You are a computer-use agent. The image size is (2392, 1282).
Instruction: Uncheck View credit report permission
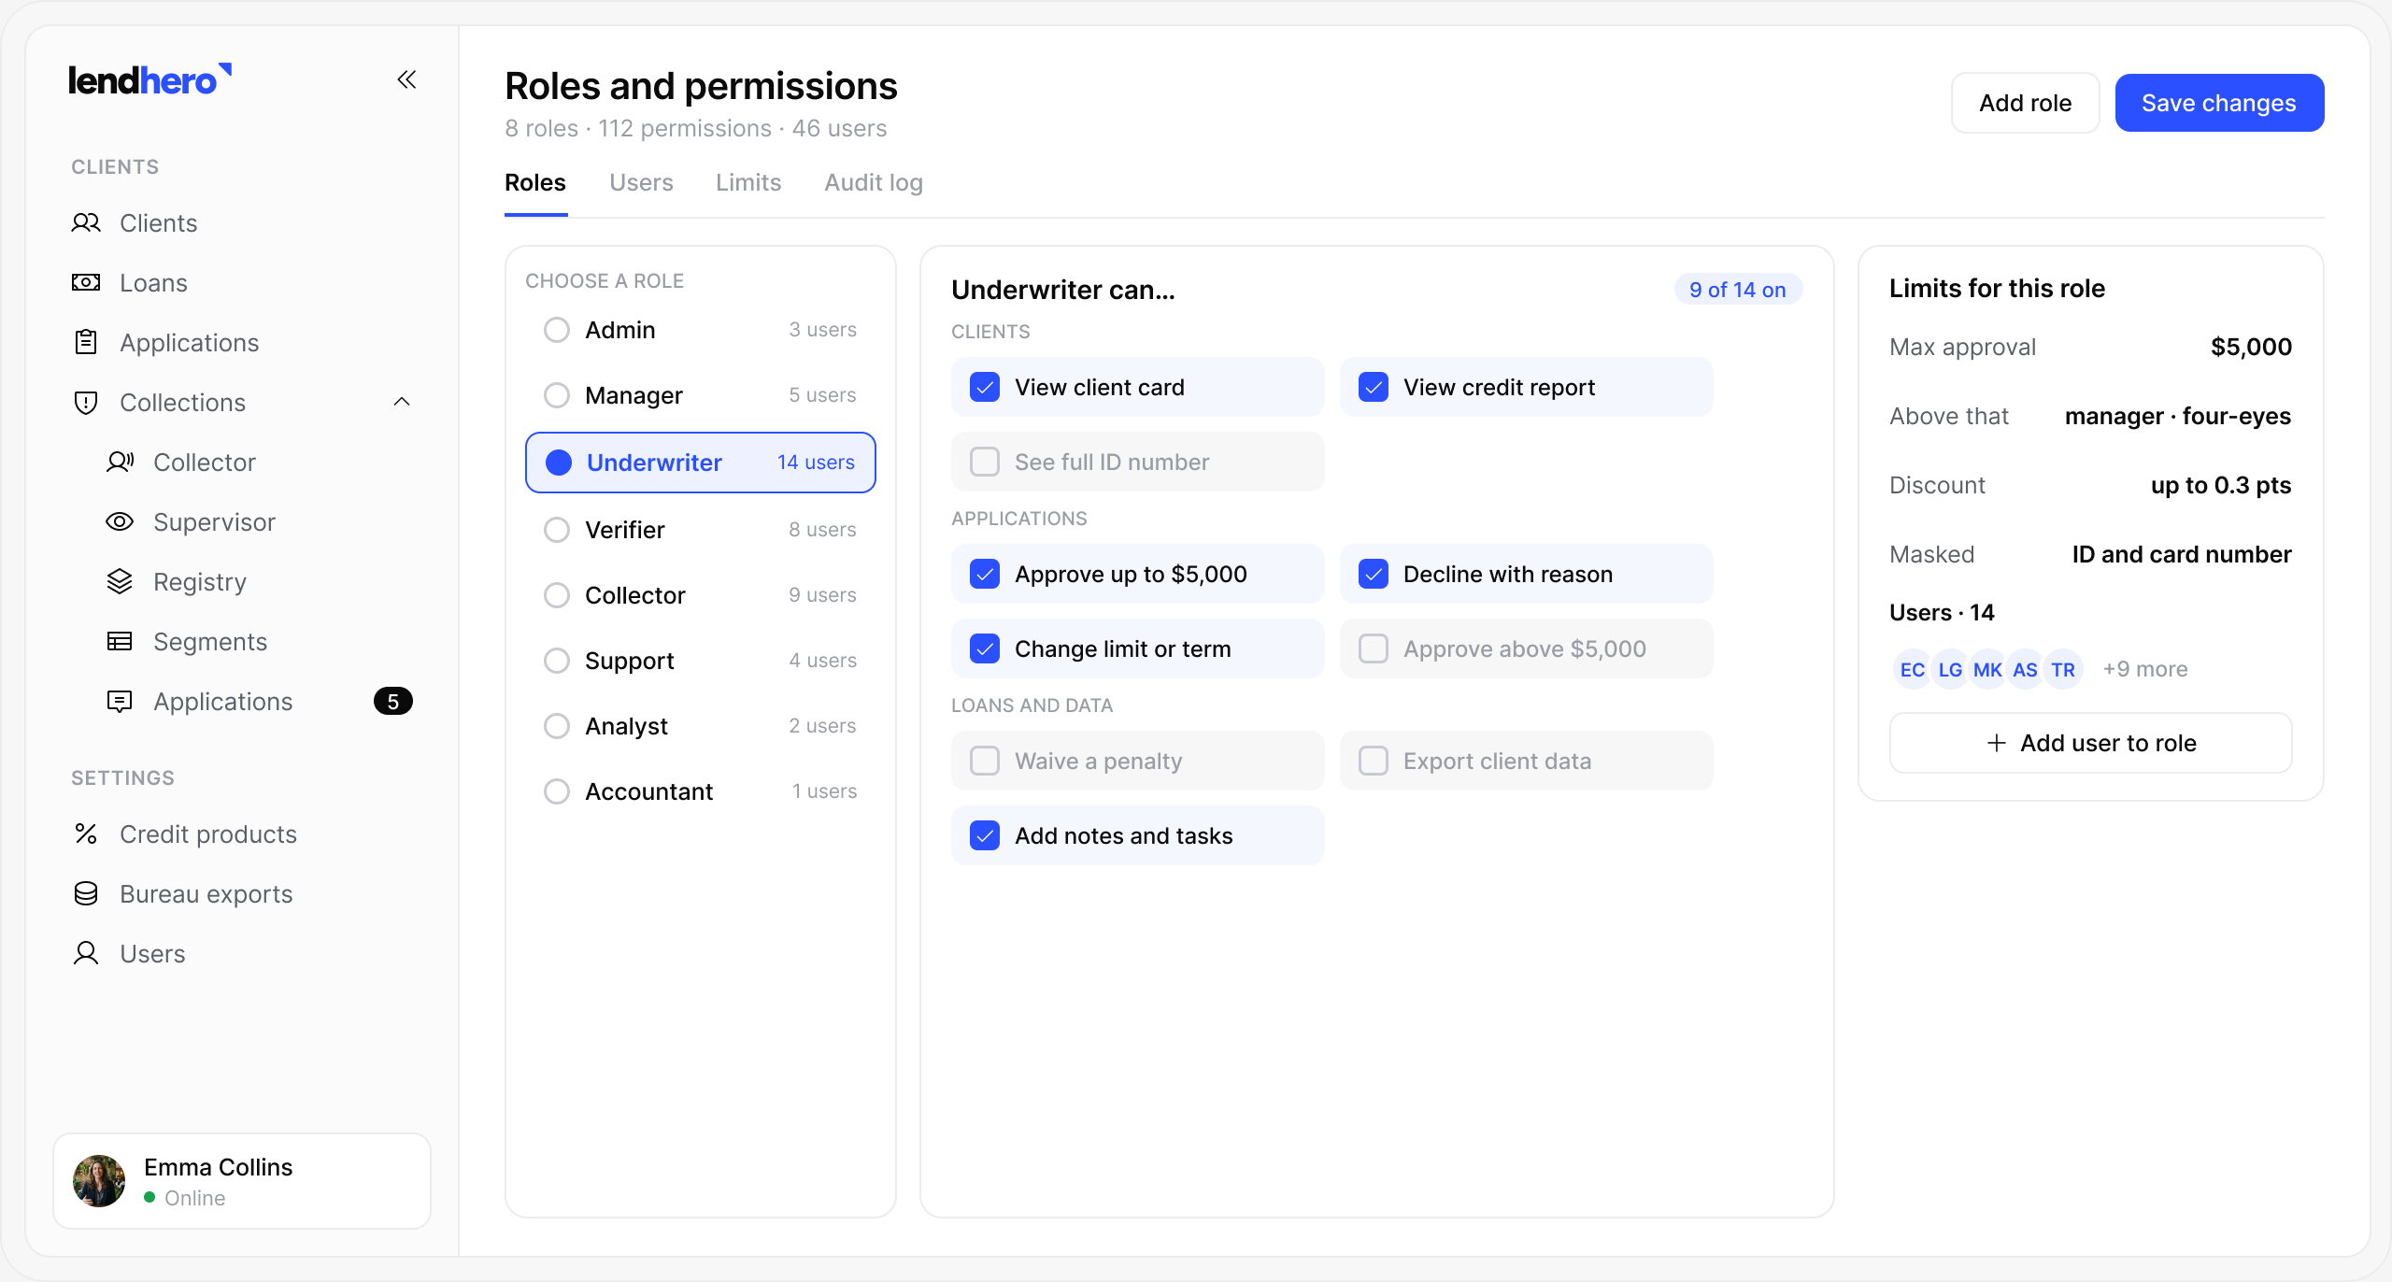(x=1374, y=387)
